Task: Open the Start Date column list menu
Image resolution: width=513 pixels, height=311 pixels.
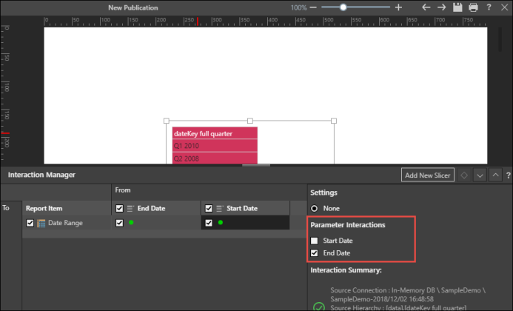Action: point(220,209)
